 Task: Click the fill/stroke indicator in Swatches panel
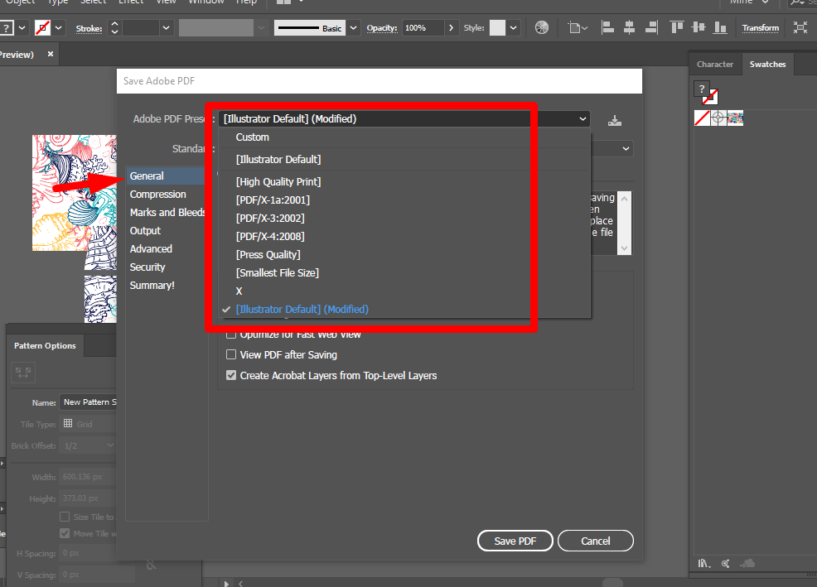(x=706, y=94)
